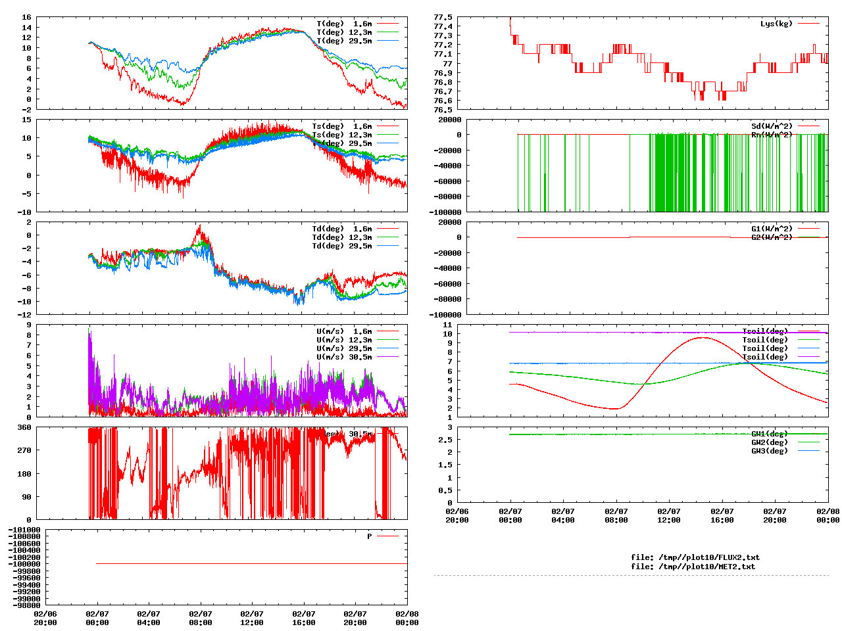Pick the "GW2(deg)" legend label
Screen dimensions: 842x631
click(770, 442)
